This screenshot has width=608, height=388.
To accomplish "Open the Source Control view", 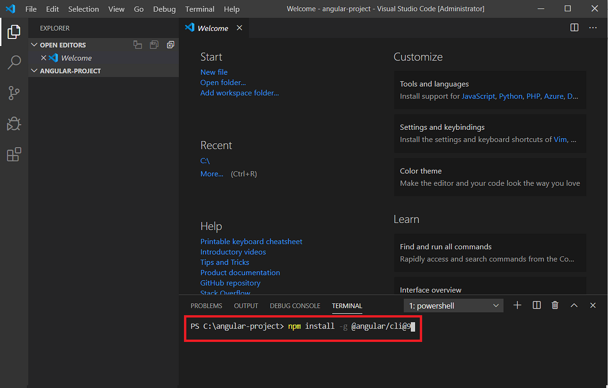I will click(x=14, y=93).
